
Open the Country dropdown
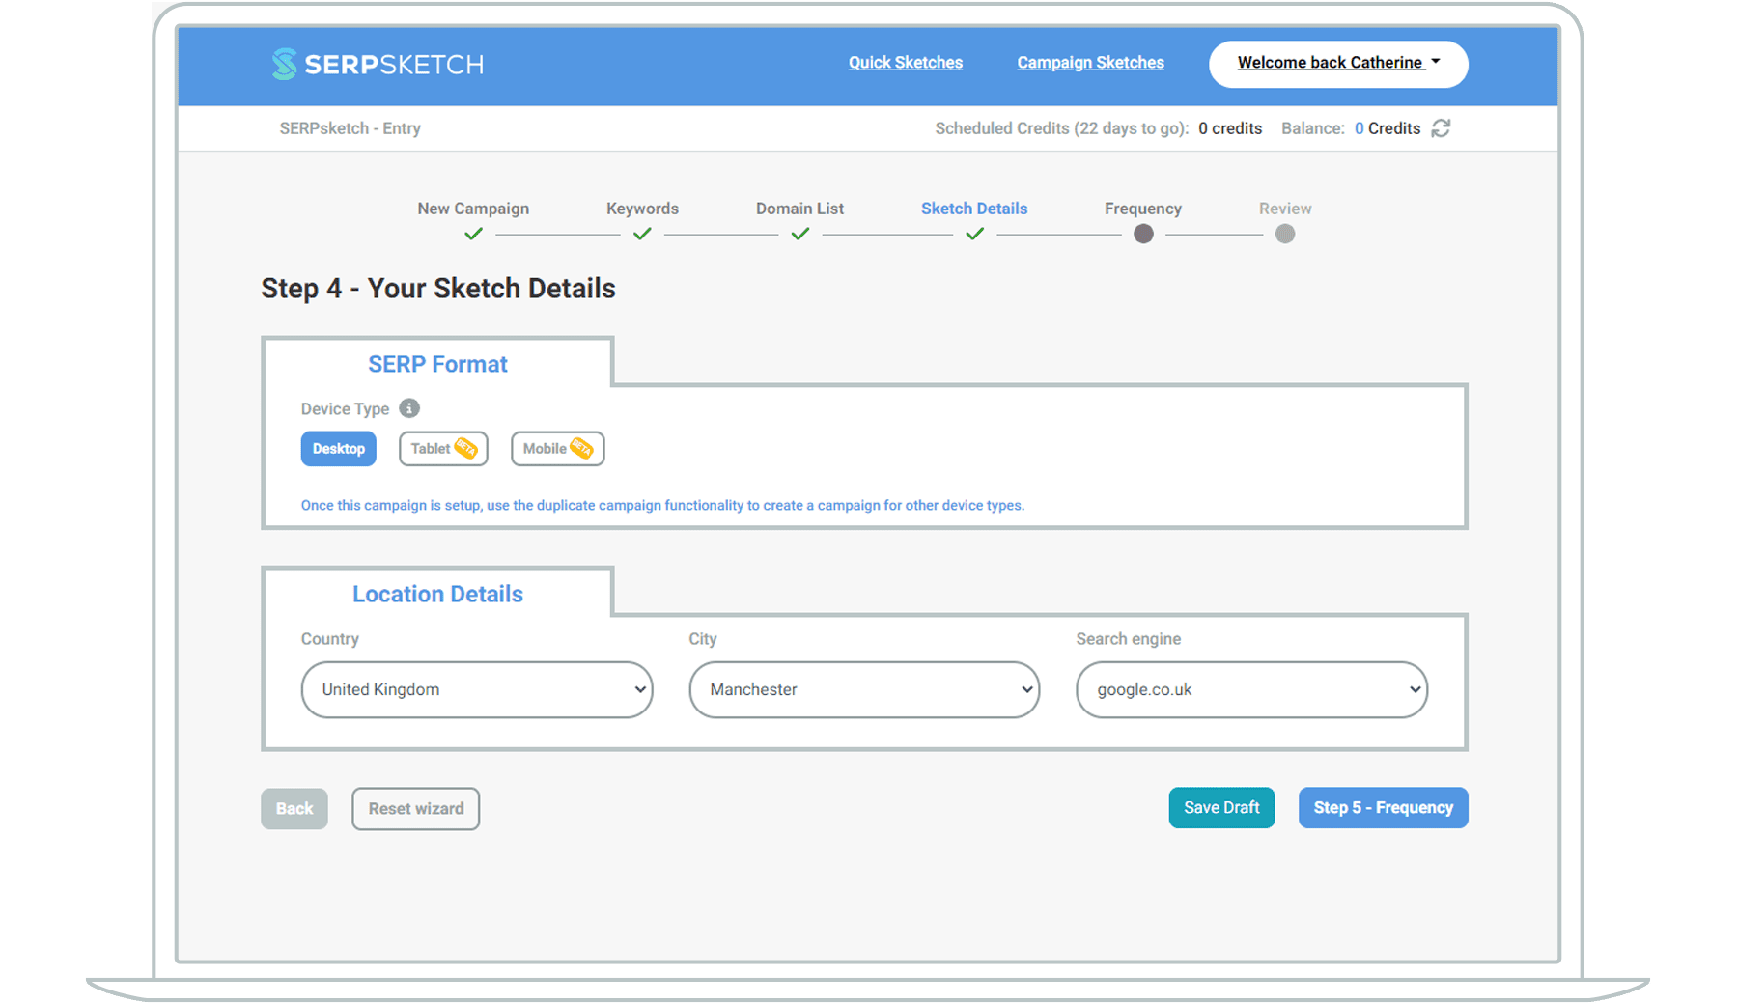coord(477,689)
